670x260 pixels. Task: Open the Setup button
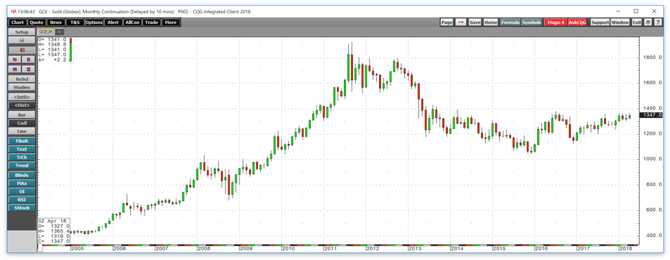coord(22,32)
